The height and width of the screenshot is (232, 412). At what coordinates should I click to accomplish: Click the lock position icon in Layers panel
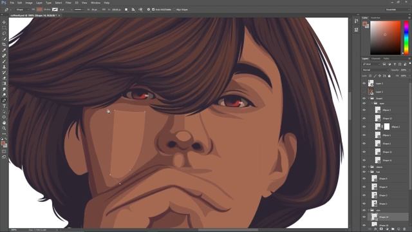[380, 76]
